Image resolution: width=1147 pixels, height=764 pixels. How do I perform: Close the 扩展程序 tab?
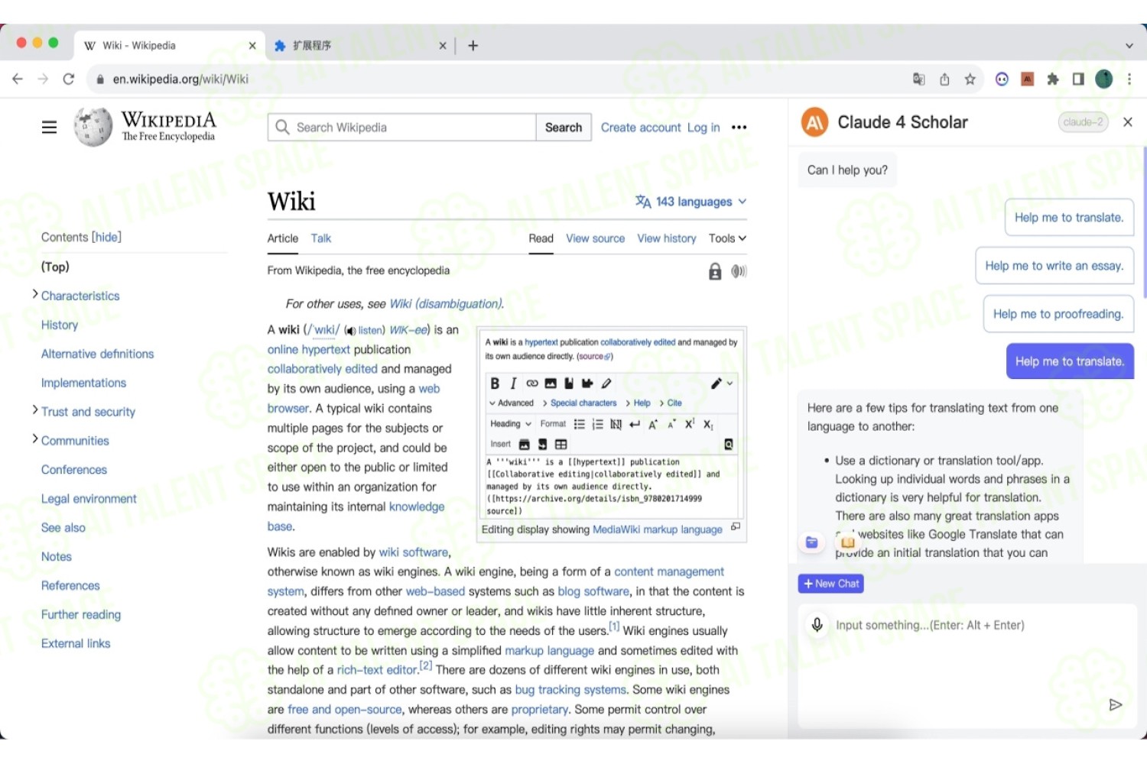[x=442, y=46]
